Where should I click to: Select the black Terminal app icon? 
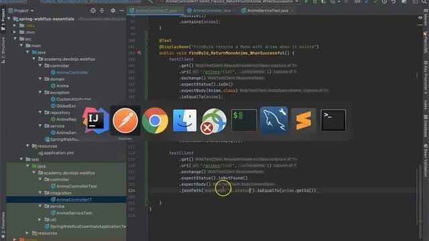coord(333,120)
